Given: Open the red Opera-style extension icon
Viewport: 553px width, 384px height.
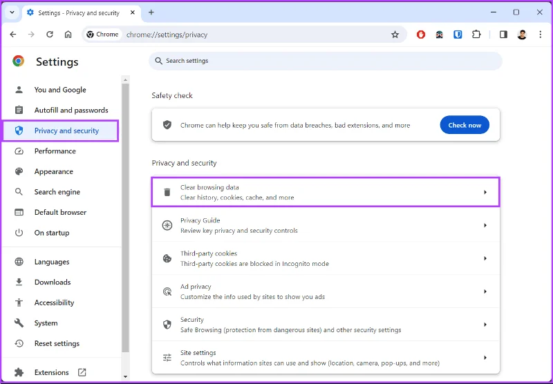Looking at the screenshot, I should click(421, 35).
